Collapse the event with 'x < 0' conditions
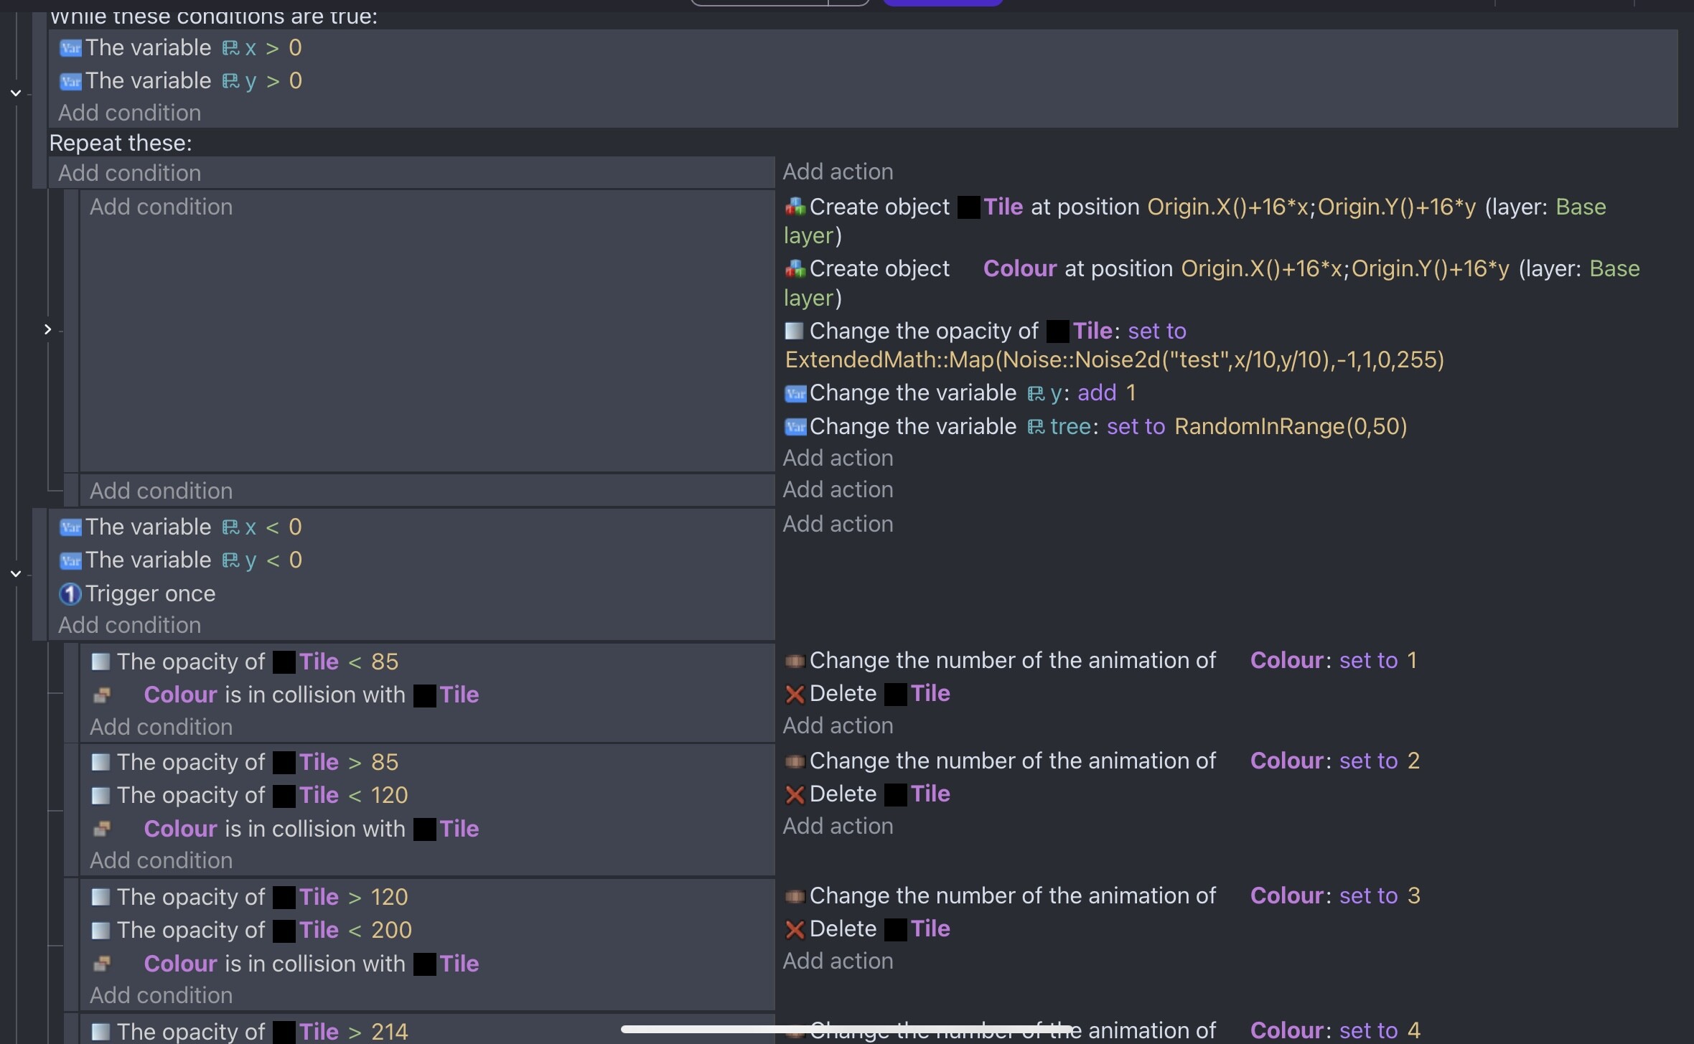This screenshot has height=1044, width=1694. point(16,574)
